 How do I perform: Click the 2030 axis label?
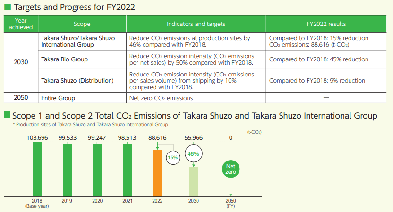(194, 201)
